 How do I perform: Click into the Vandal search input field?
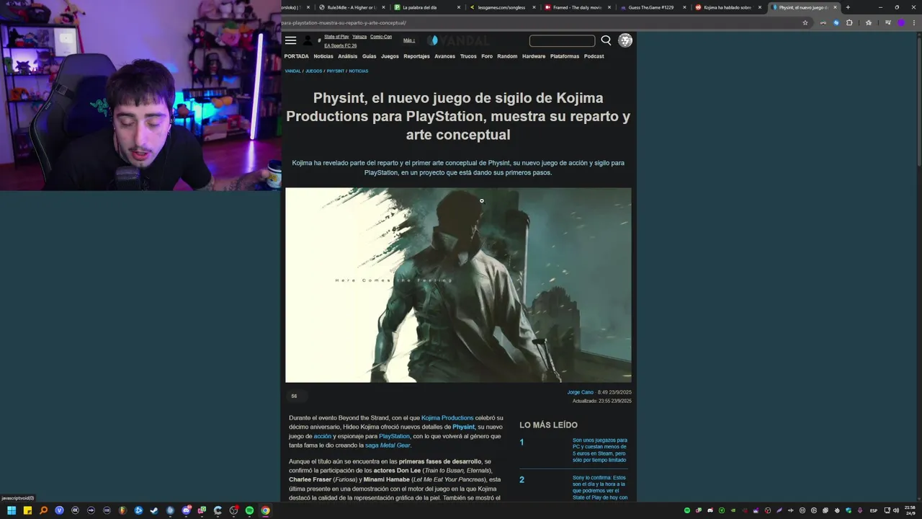[x=562, y=41]
